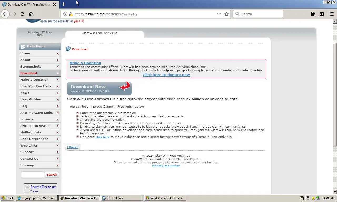Click the padlock connection icon
This screenshot has width=337, height=202.
point(71,14)
